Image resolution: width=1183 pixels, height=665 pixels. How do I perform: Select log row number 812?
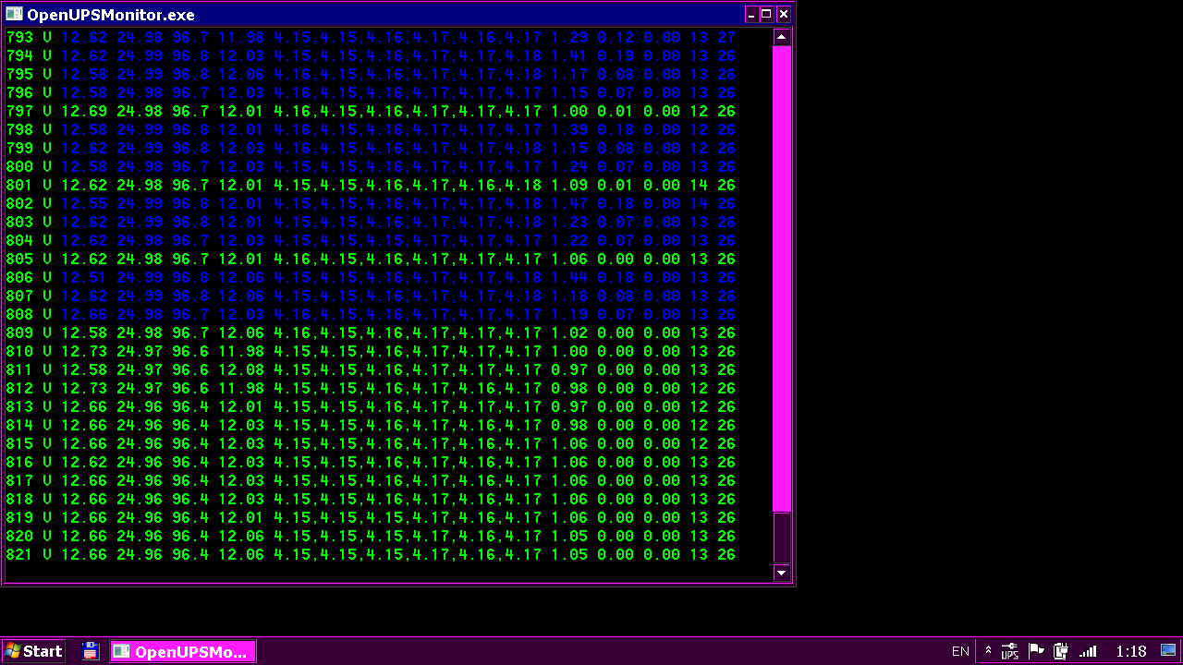(371, 388)
